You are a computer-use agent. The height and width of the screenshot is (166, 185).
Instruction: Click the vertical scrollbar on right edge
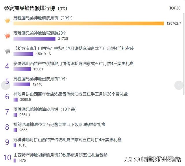pos(184,54)
